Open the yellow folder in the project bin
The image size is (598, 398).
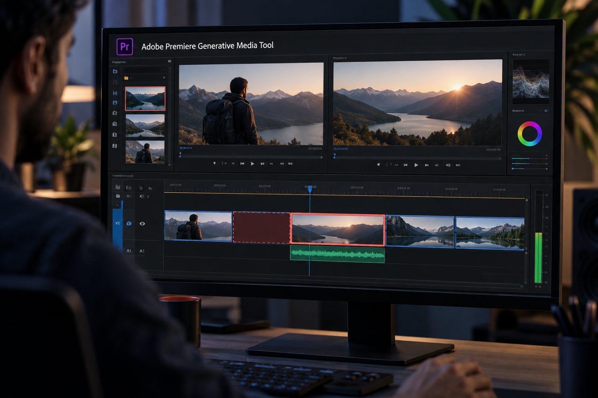click(x=126, y=78)
